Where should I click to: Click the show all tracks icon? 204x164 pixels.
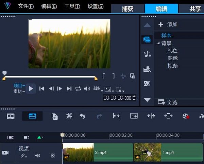11,137
